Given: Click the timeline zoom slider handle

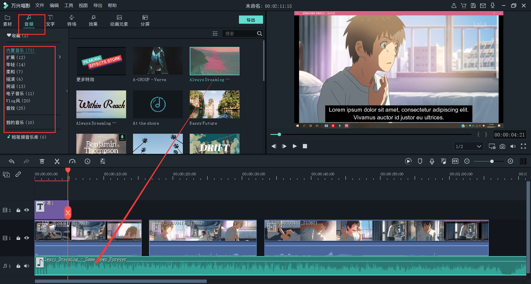Looking at the screenshot, I should 492,161.
